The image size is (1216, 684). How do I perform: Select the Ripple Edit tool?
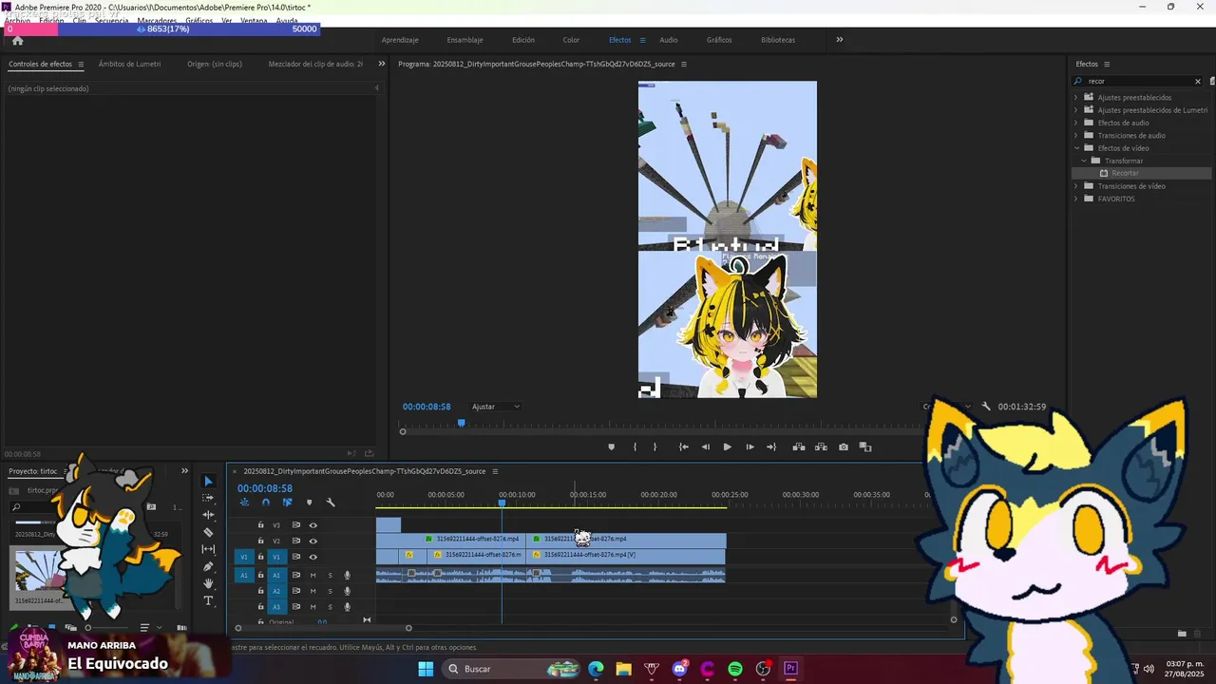point(209,515)
